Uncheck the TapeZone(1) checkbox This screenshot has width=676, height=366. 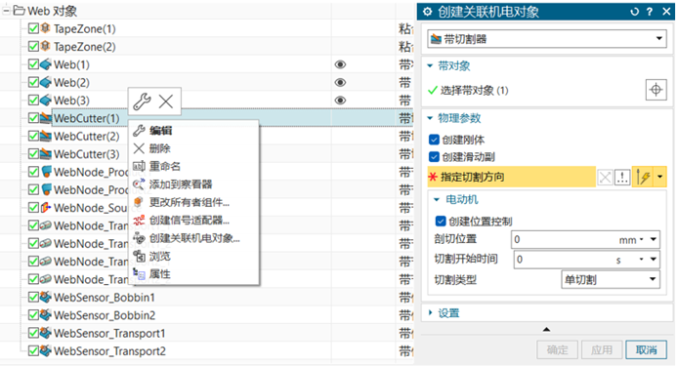coord(33,28)
